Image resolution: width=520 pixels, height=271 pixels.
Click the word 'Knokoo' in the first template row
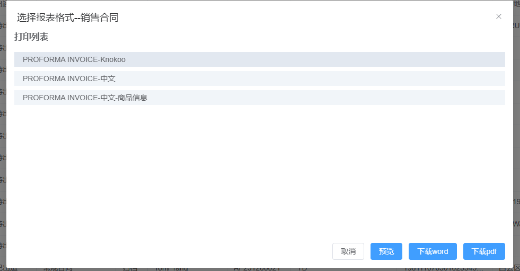point(113,60)
